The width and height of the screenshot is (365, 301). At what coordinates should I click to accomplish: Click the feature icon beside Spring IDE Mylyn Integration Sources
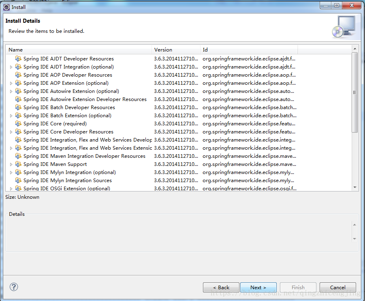[x=18, y=180]
